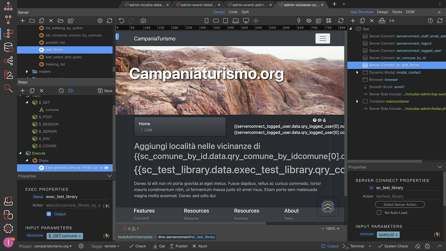Screen dimensions: 446x251
Task: Enable the No Auto Load checkbox
Action: [x=379, y=212]
